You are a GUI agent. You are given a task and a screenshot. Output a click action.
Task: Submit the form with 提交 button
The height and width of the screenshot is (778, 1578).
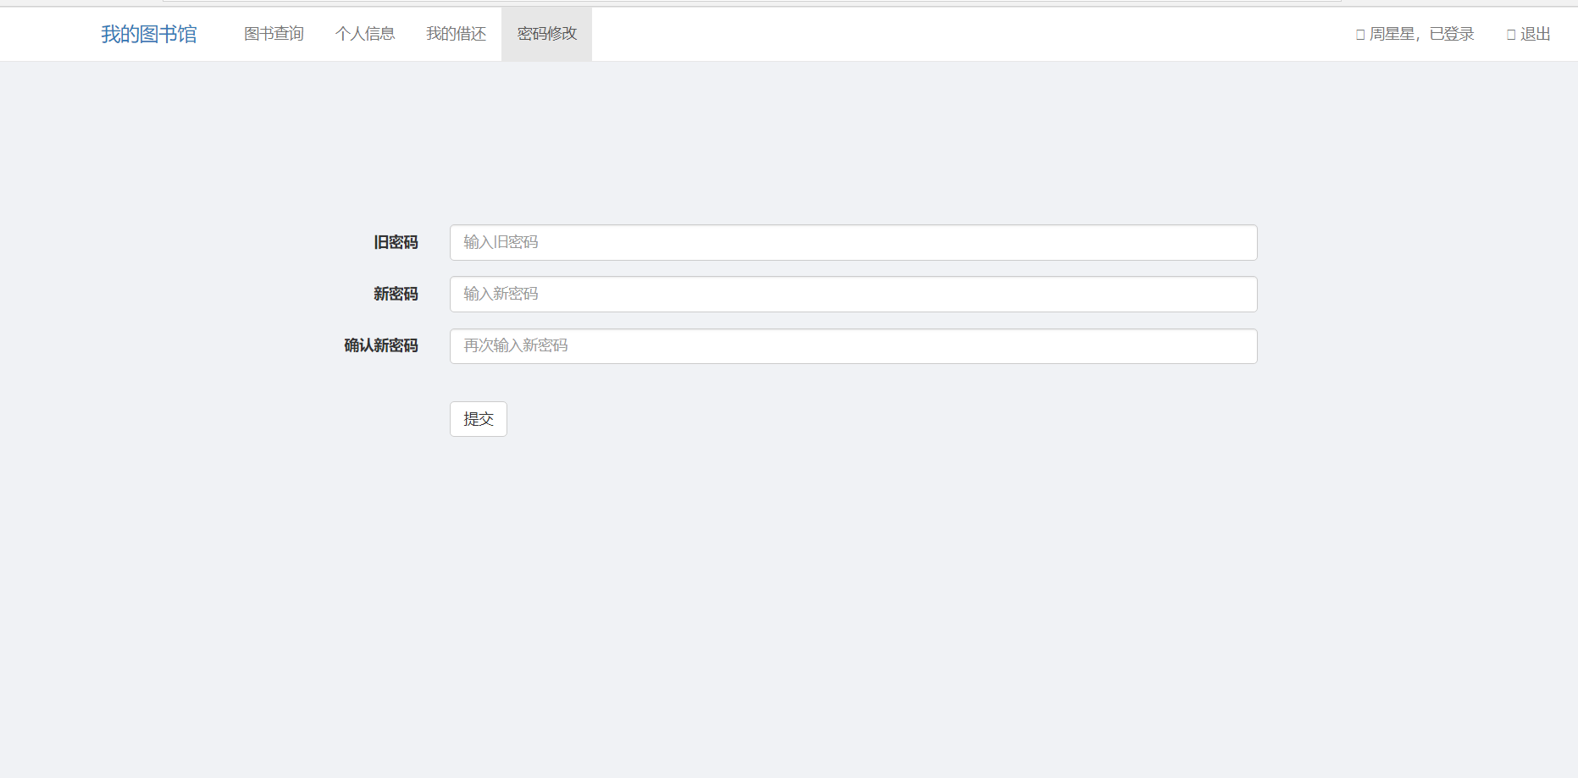pyautogui.click(x=478, y=419)
